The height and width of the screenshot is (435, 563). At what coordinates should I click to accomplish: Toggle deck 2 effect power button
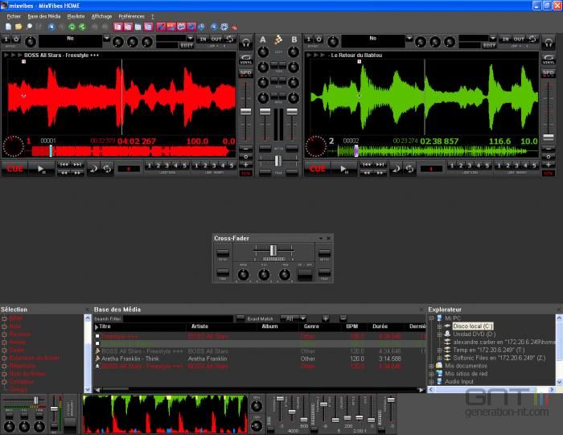[318, 39]
